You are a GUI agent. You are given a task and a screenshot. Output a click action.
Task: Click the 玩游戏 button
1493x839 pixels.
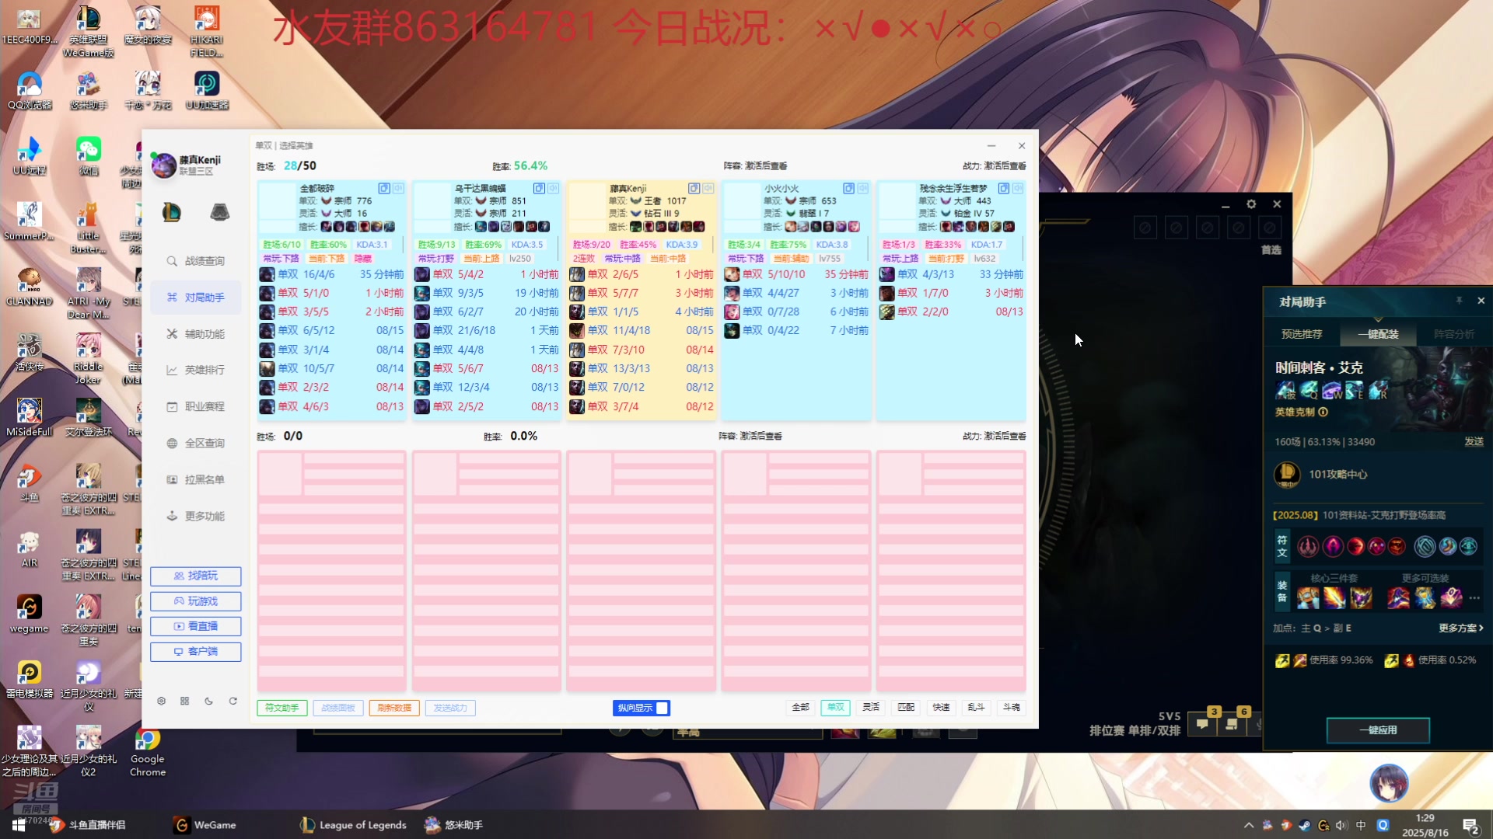[x=196, y=601]
